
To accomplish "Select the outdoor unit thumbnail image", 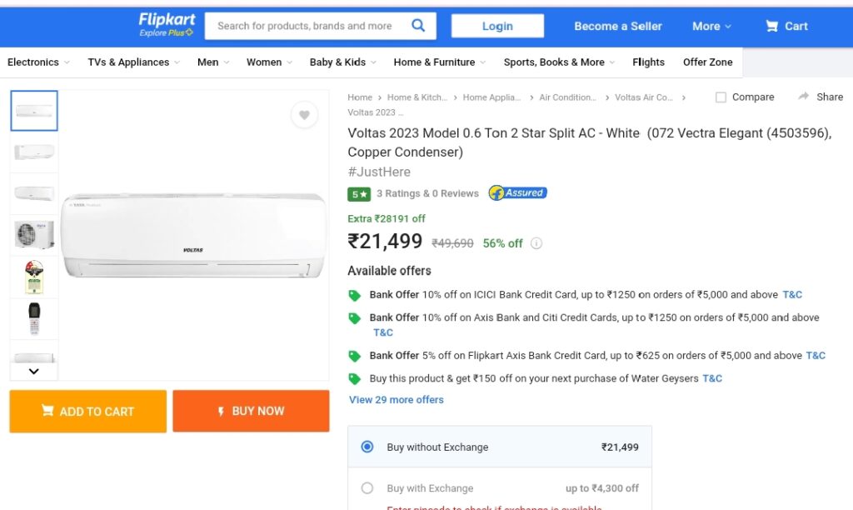I will 33,235.
